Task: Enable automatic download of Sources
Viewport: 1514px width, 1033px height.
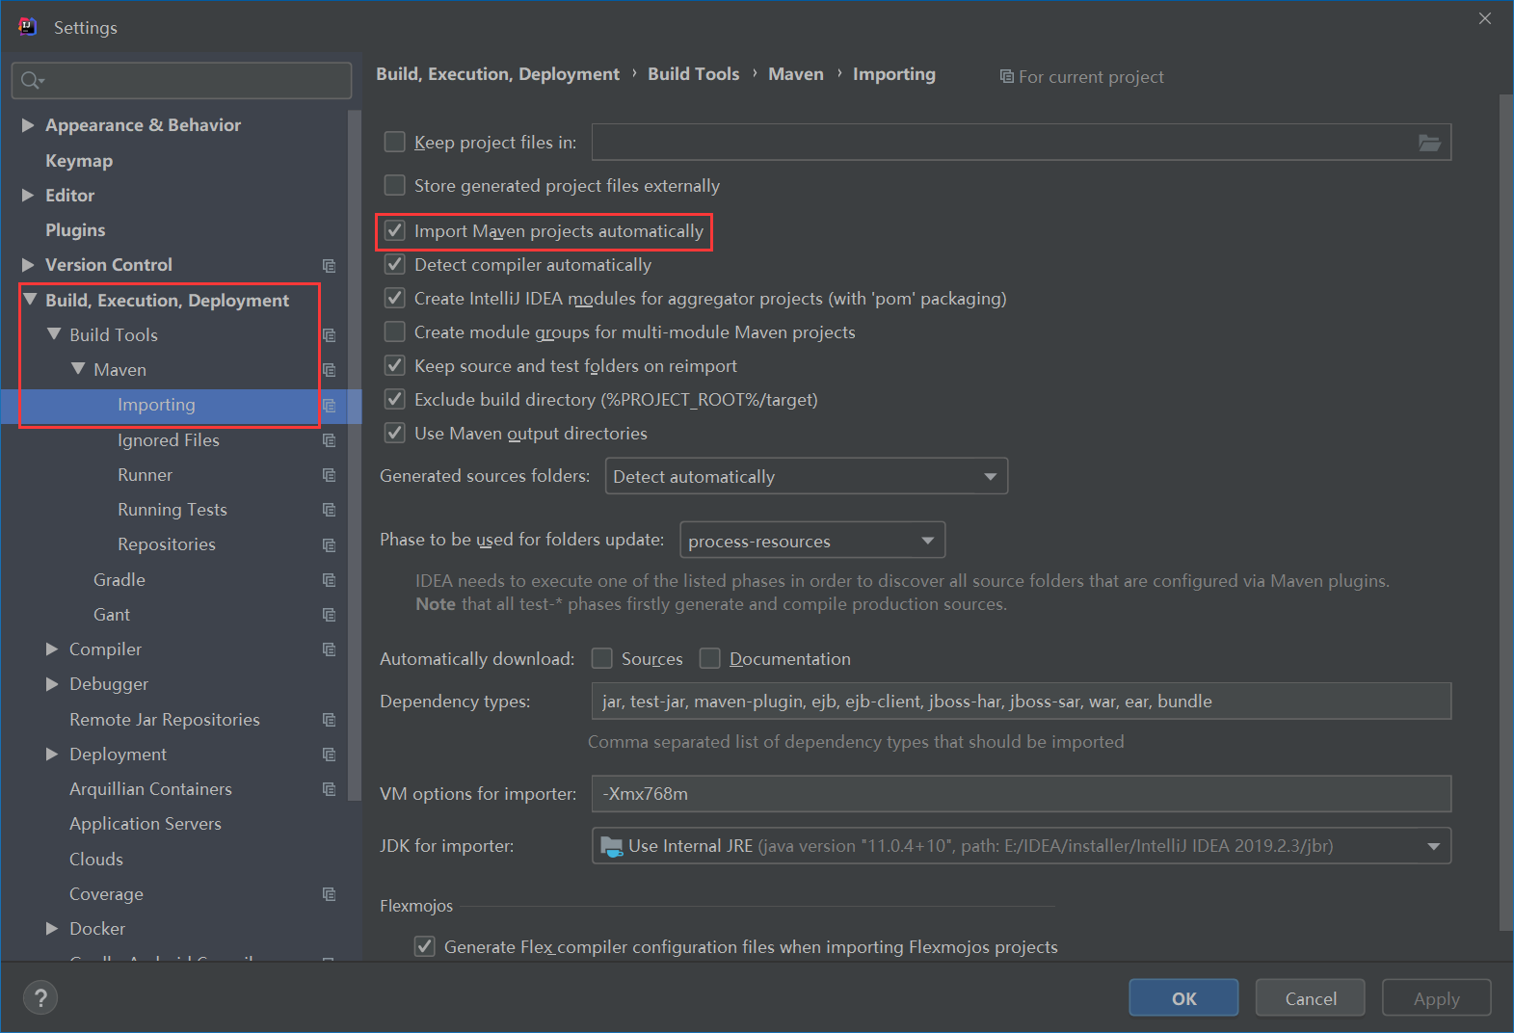Action: 601,658
